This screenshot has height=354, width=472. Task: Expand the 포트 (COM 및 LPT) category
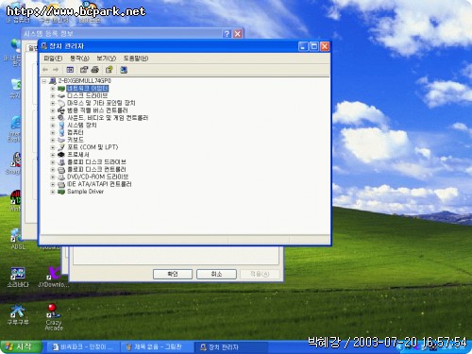(53, 147)
